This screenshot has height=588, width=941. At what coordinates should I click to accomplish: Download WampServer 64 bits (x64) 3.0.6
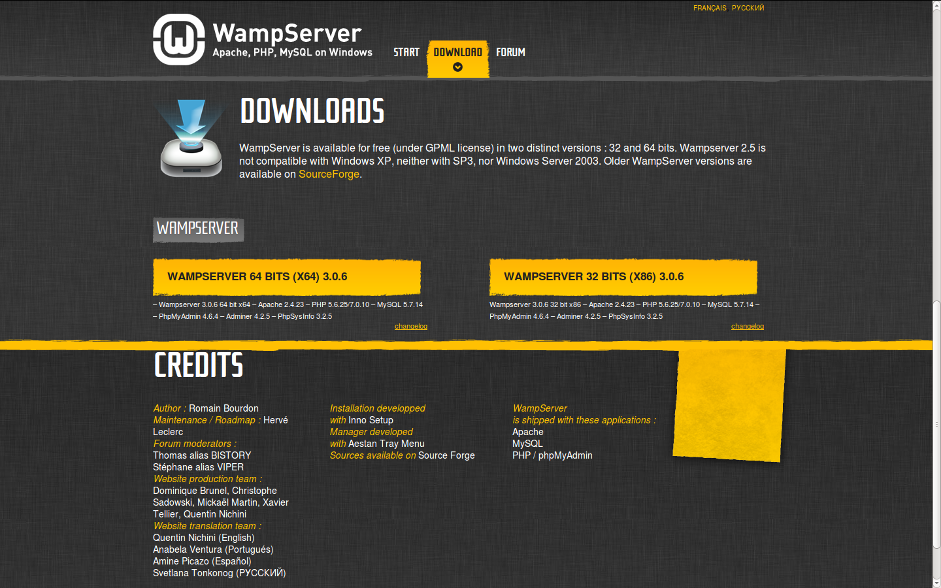point(287,277)
